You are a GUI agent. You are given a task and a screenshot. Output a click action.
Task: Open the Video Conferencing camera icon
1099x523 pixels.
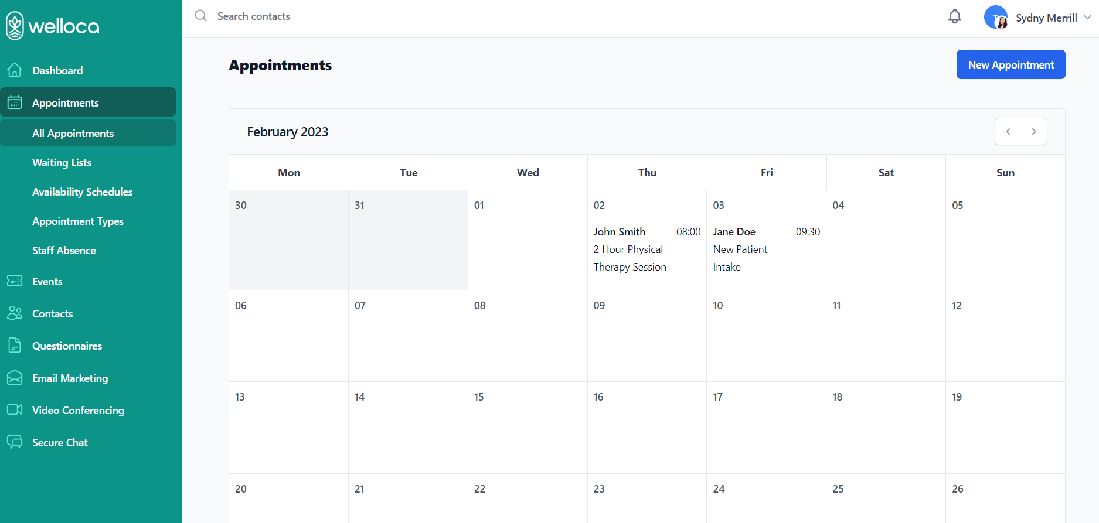pos(15,410)
